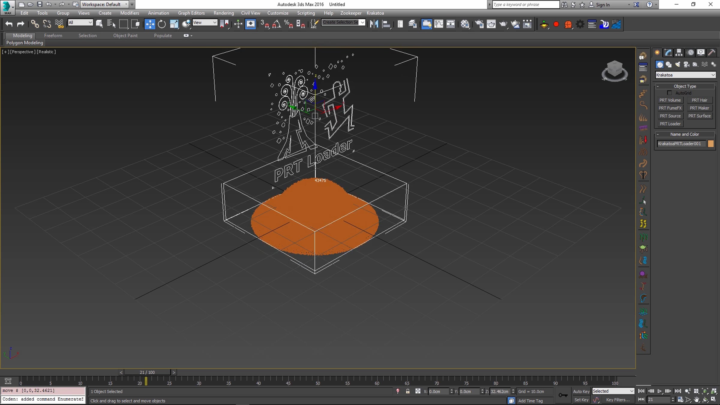
Task: Click the PRT Volume button
Action: [x=670, y=100]
